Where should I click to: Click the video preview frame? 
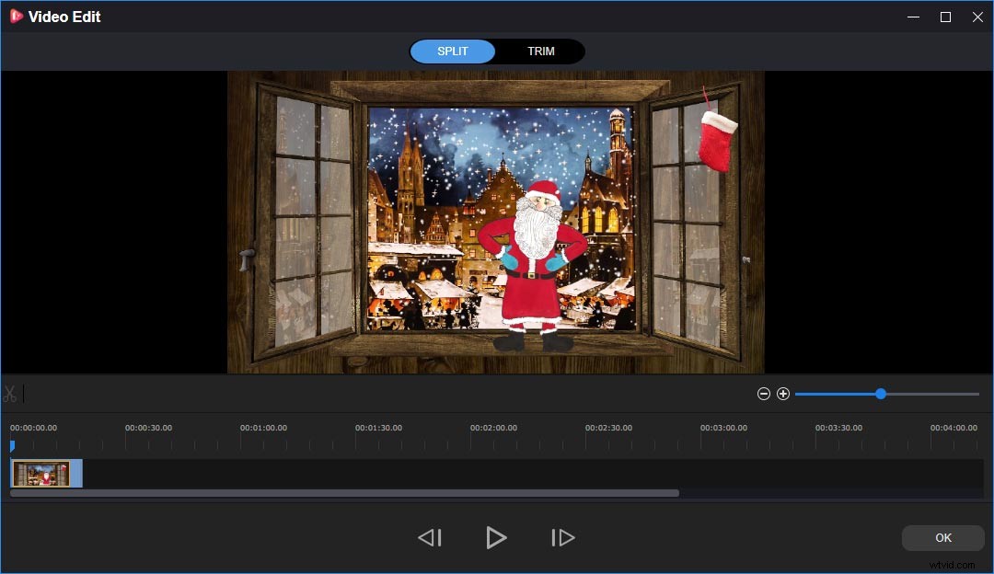[x=496, y=221]
